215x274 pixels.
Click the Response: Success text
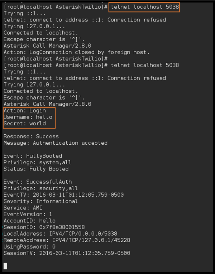31,136
